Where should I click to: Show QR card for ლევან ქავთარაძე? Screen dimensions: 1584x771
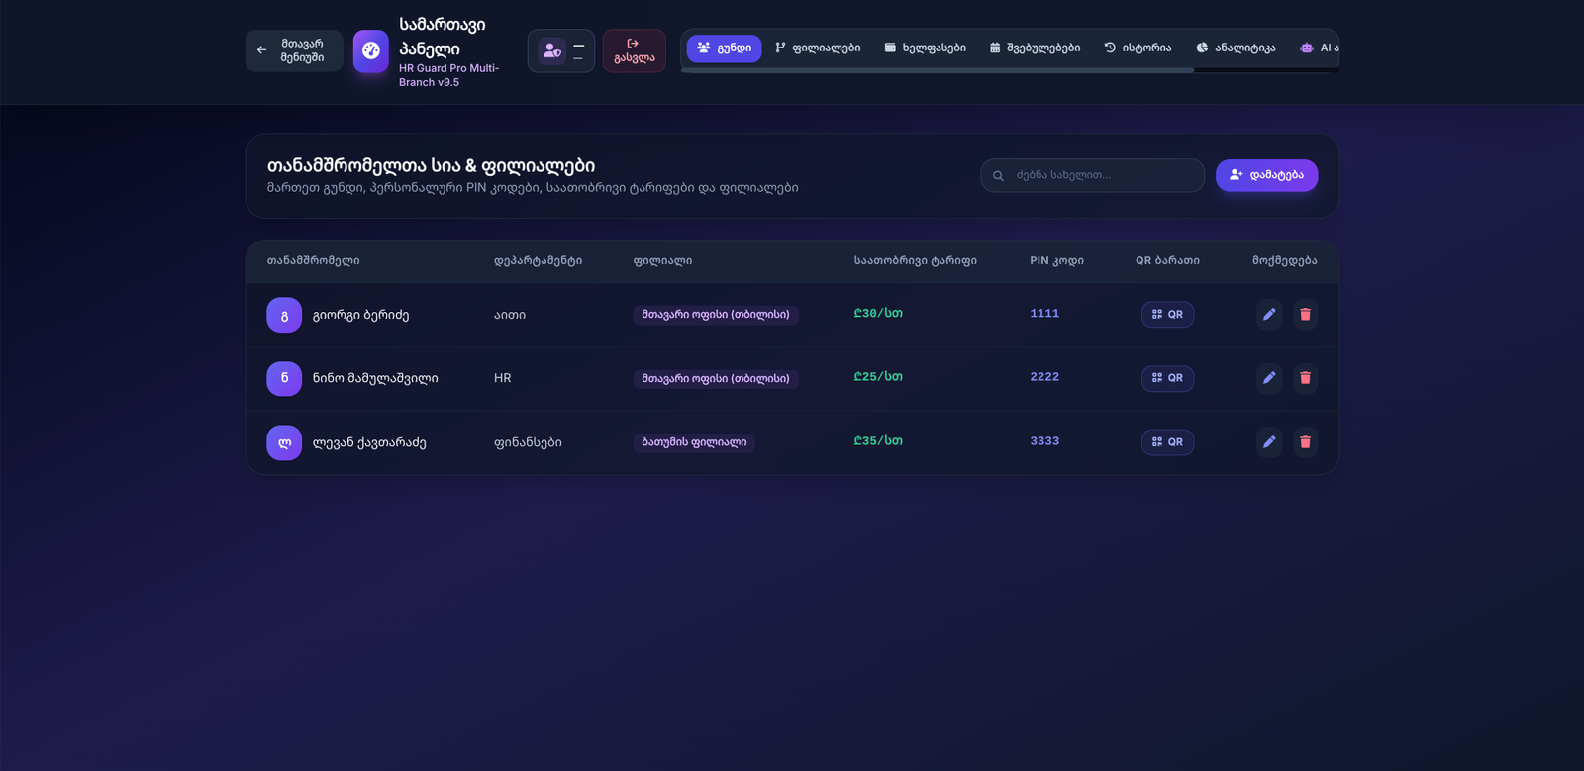pos(1168,442)
